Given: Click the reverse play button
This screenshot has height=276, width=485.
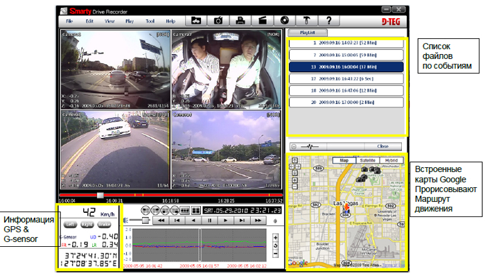Looking at the screenshot, I should pos(193,221).
